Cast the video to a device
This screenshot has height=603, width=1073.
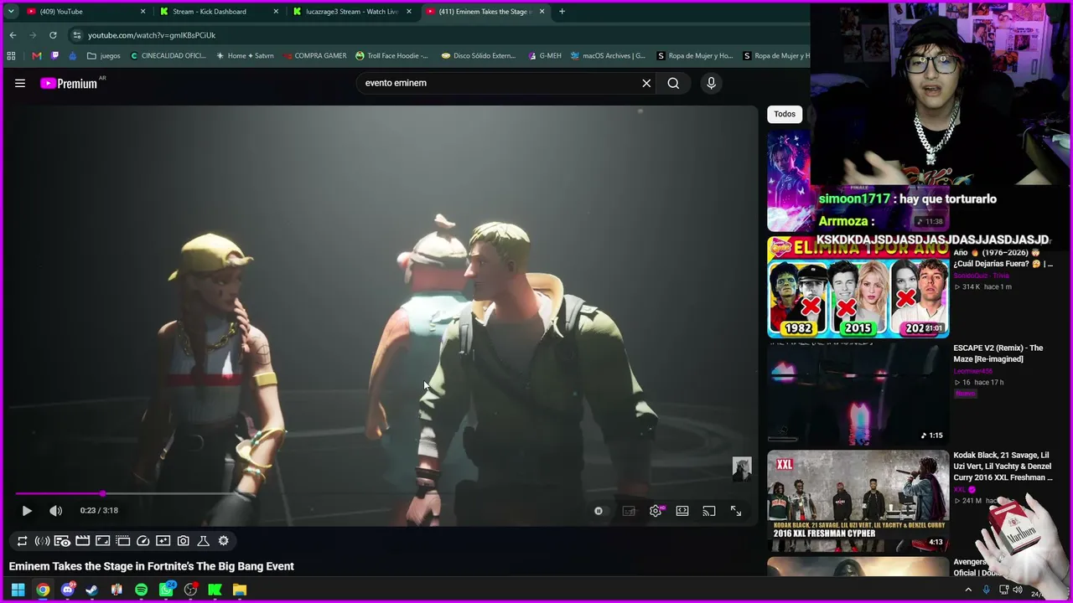(x=709, y=511)
